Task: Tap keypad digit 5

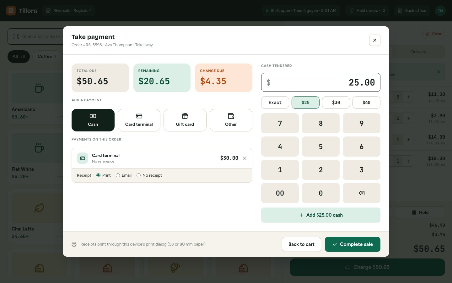Action: click(321, 147)
